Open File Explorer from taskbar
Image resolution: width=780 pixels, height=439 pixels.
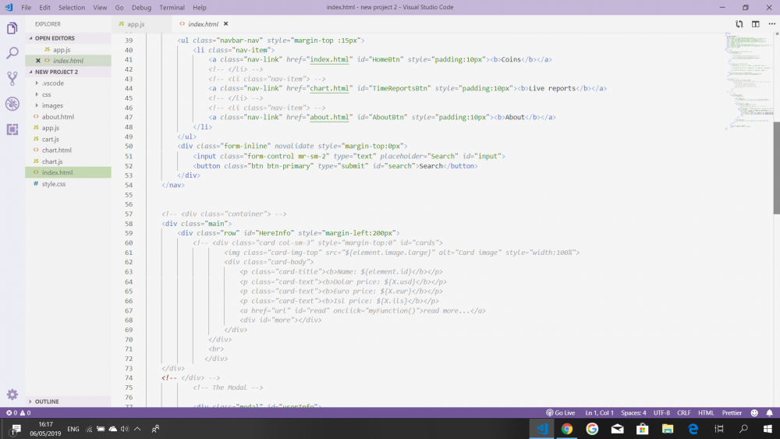[668, 429]
